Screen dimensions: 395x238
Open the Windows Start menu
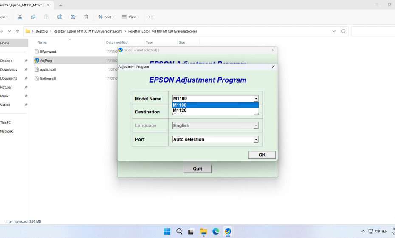[x=167, y=231]
